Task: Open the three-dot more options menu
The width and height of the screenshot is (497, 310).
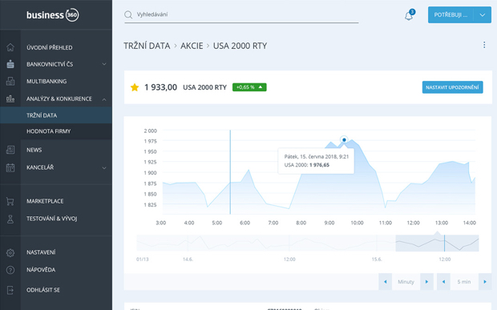Action: pos(484,45)
